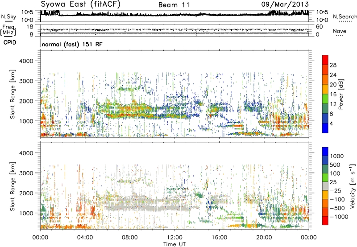
Task: Click the "Beam 11" heading
Action: pos(174,5)
